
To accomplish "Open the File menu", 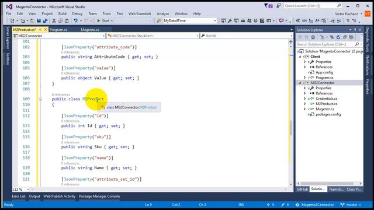I will coord(9,14).
